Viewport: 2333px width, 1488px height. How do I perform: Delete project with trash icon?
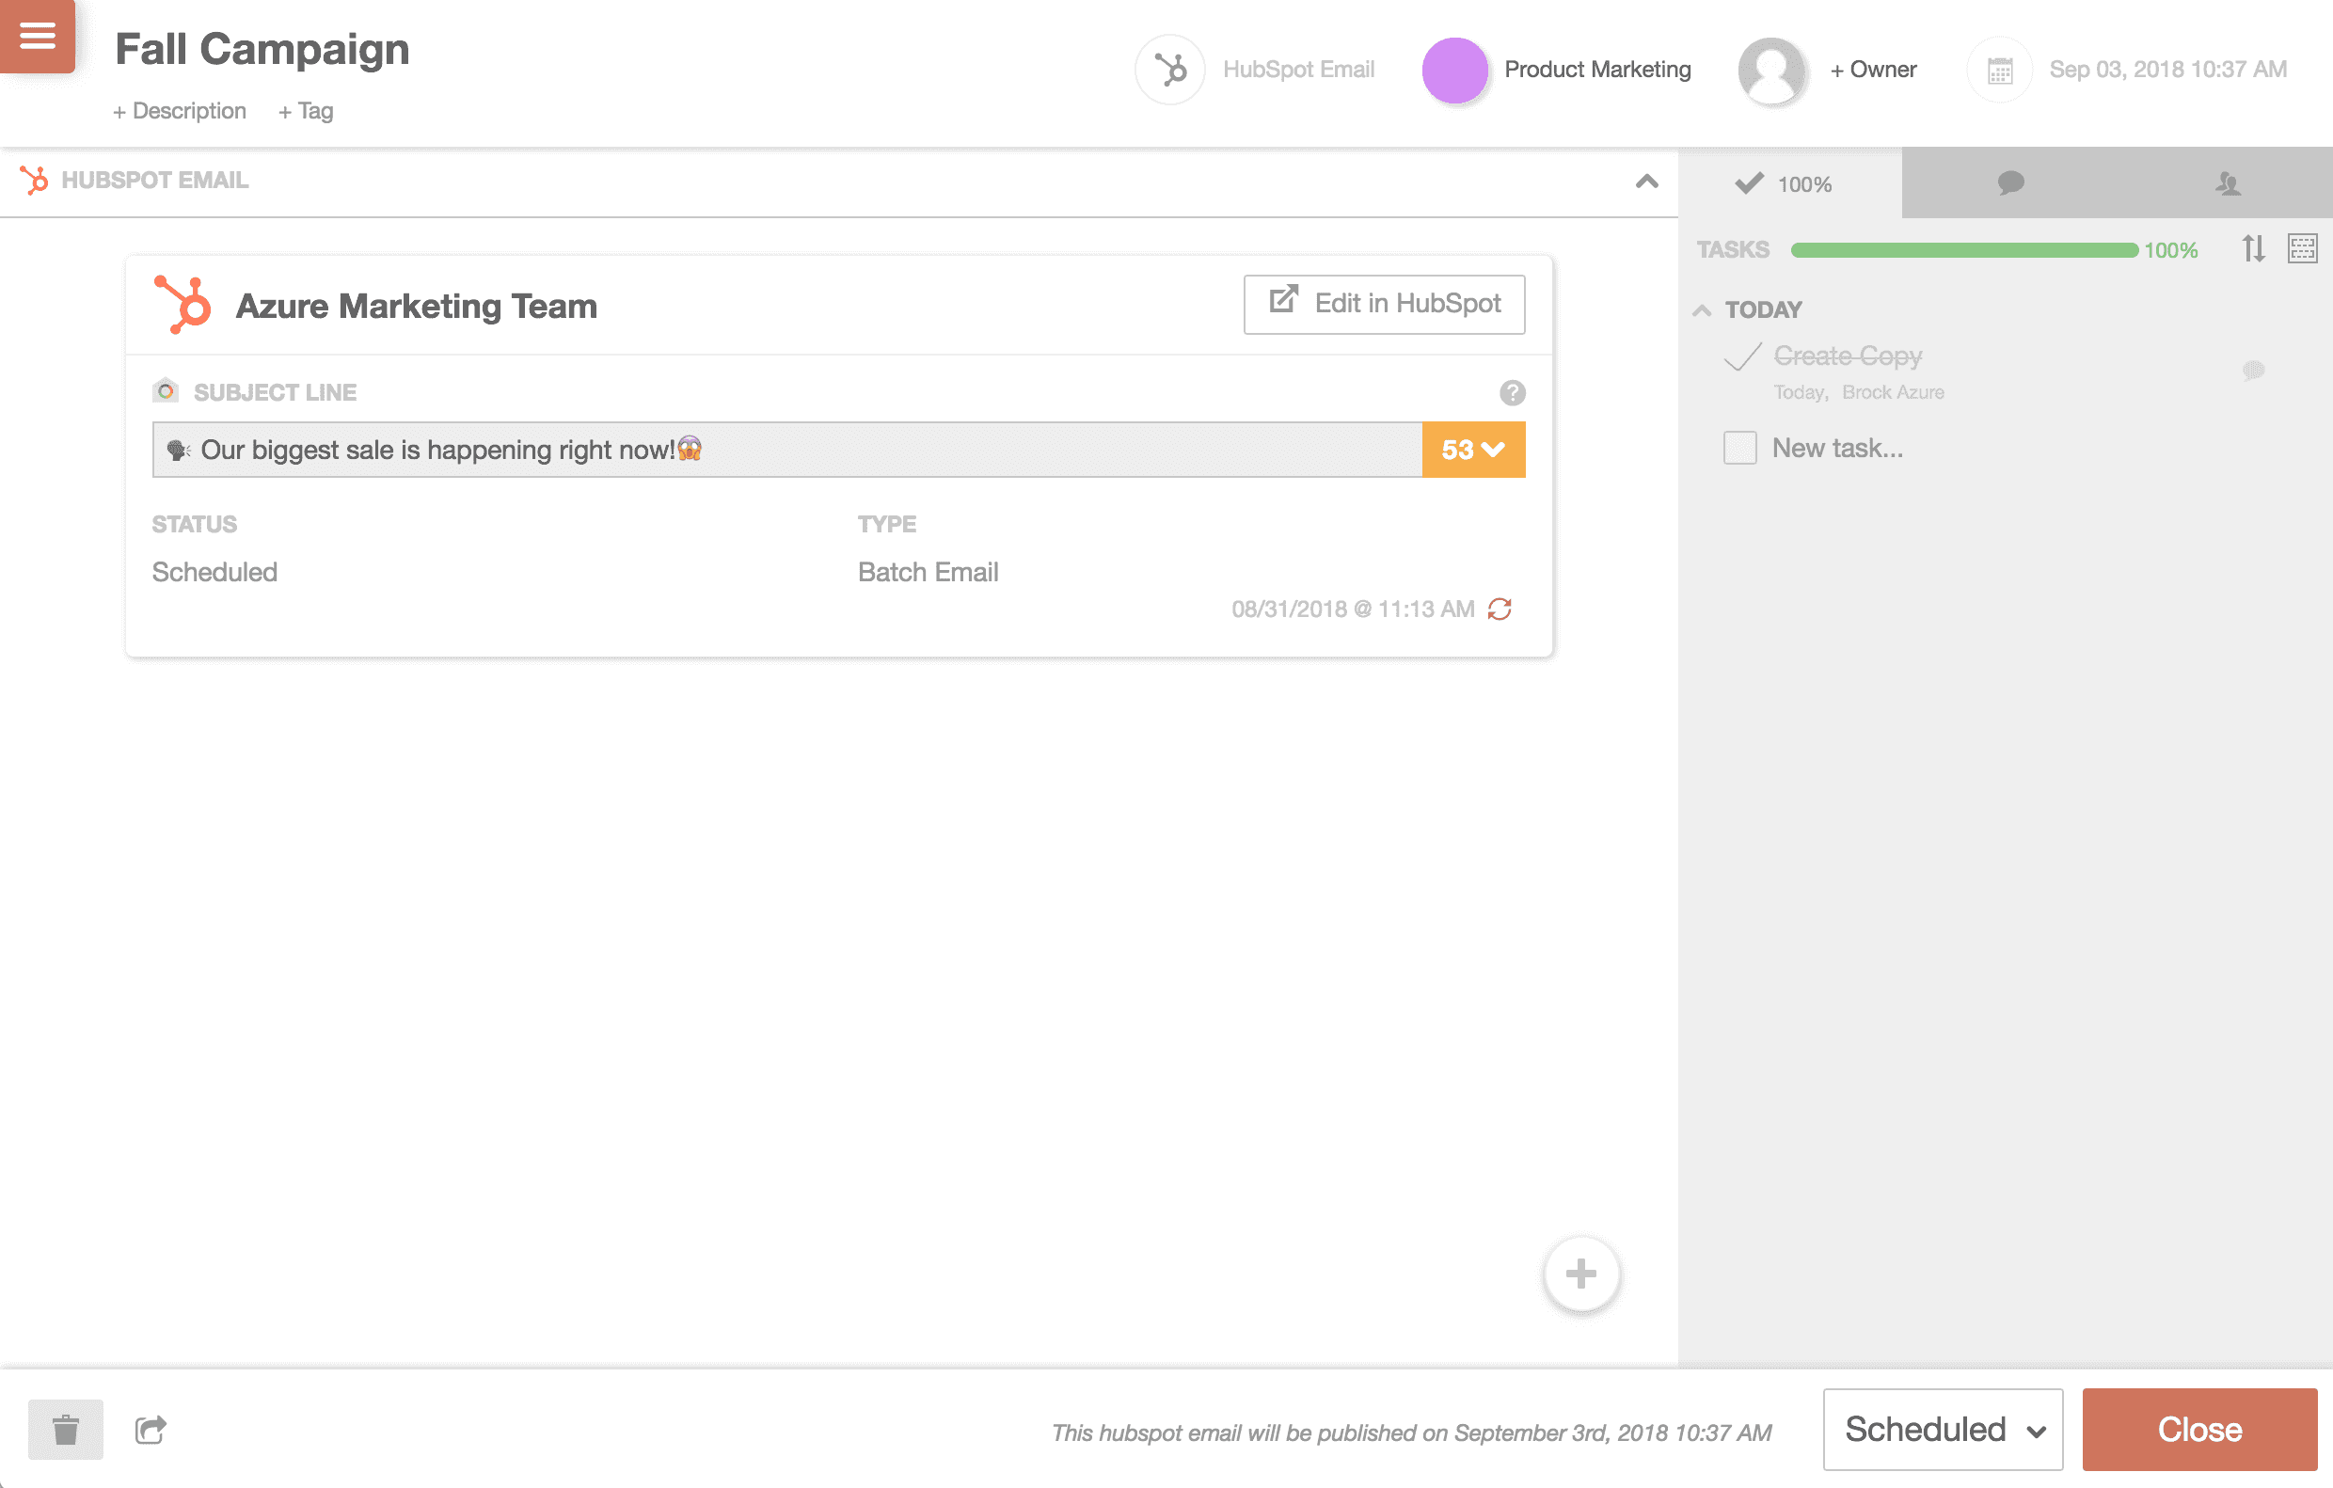pos(65,1429)
